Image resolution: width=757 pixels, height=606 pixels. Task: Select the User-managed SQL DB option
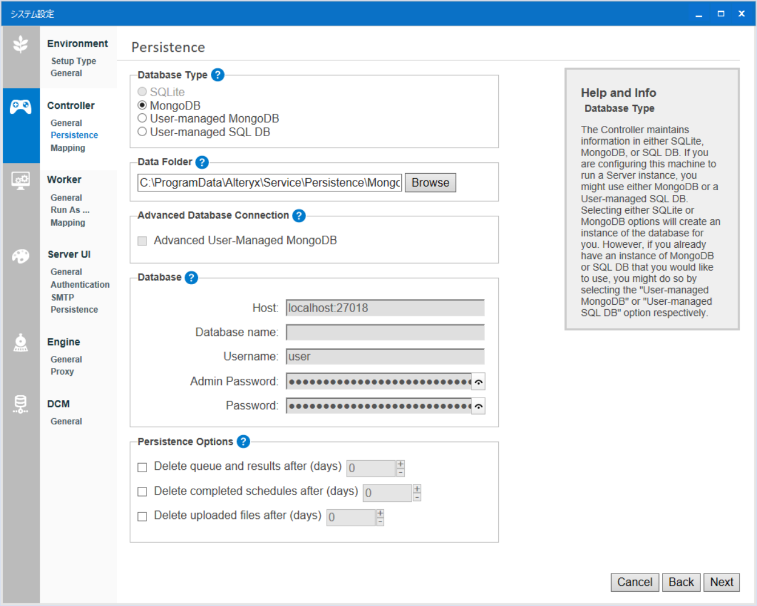click(142, 132)
